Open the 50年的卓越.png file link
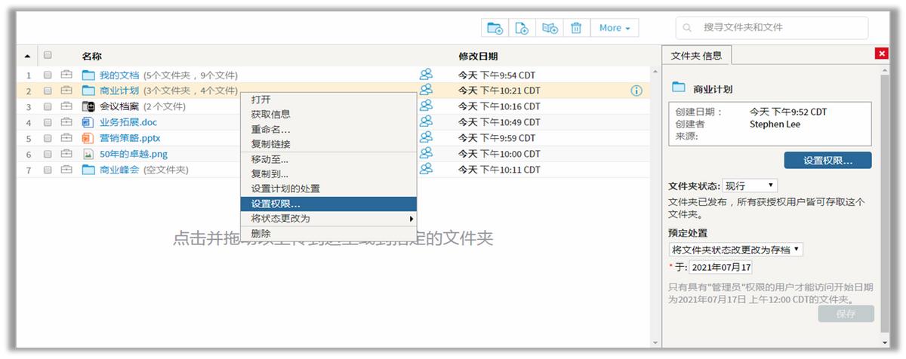The image size is (906, 359). [x=134, y=154]
